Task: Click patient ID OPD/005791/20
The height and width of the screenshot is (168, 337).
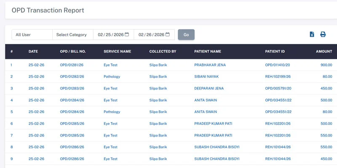Action: pyautogui.click(x=278, y=88)
